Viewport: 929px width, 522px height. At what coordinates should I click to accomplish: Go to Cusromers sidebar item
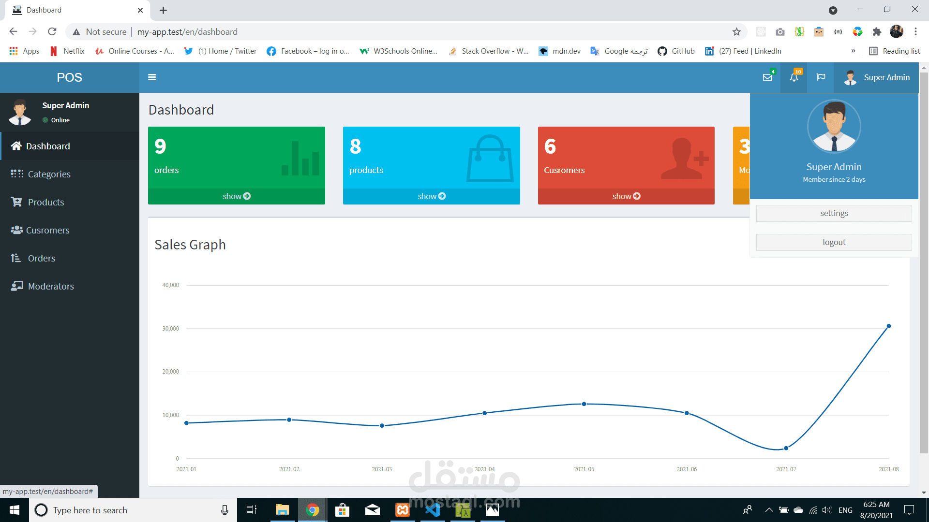(x=47, y=230)
